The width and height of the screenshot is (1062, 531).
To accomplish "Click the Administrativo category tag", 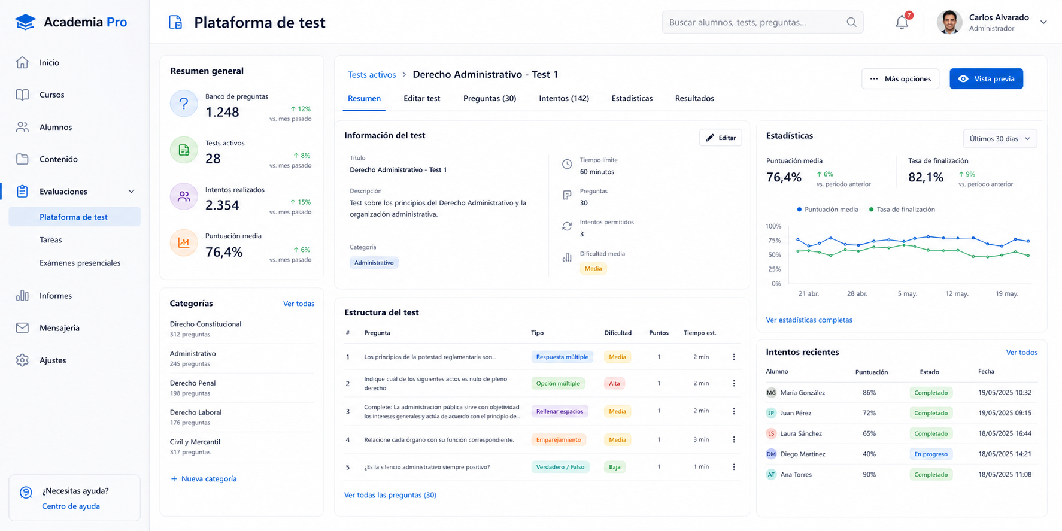I will pos(374,263).
